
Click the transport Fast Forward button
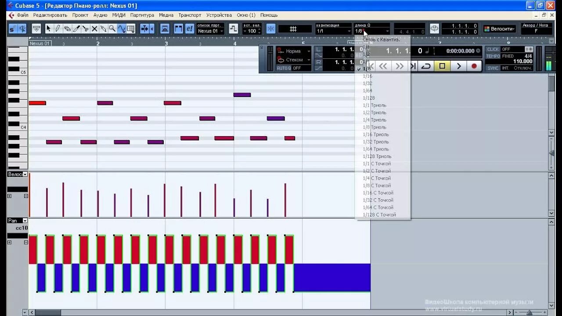[x=399, y=66]
